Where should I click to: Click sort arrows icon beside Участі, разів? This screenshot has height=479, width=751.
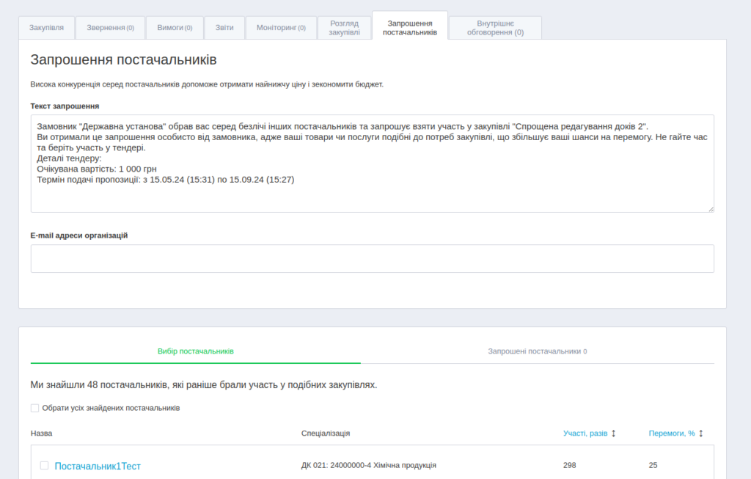613,434
